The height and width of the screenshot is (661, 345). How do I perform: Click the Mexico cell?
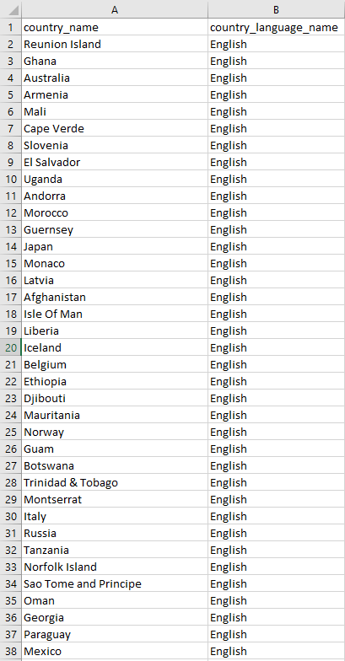[115, 651]
